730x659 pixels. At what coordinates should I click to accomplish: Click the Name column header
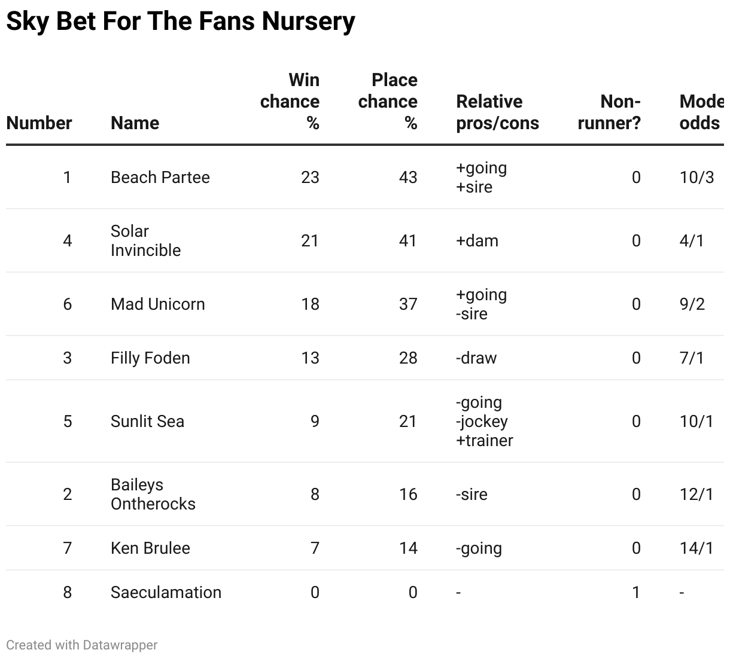click(x=135, y=123)
